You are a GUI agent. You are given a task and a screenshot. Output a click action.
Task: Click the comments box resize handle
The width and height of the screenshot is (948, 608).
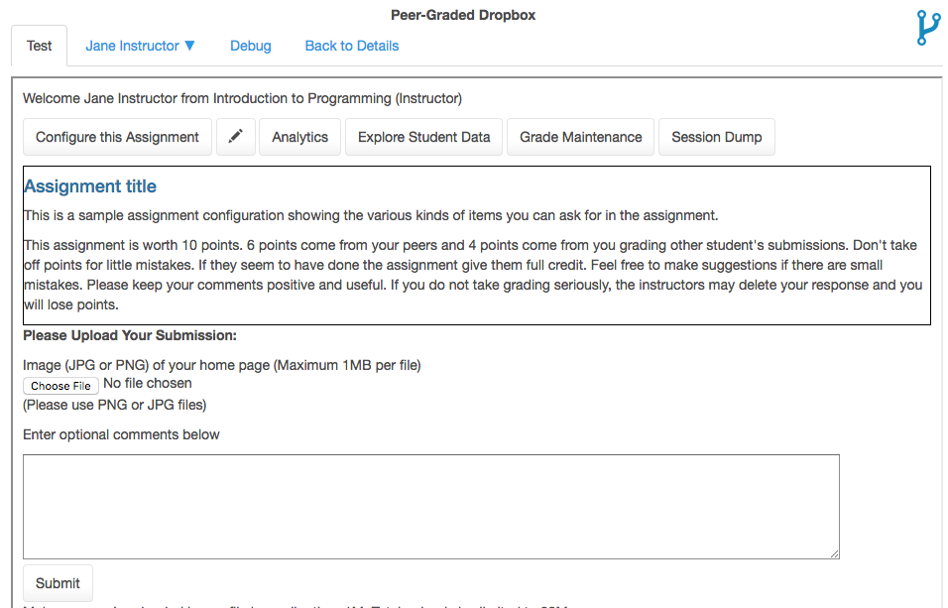[834, 552]
